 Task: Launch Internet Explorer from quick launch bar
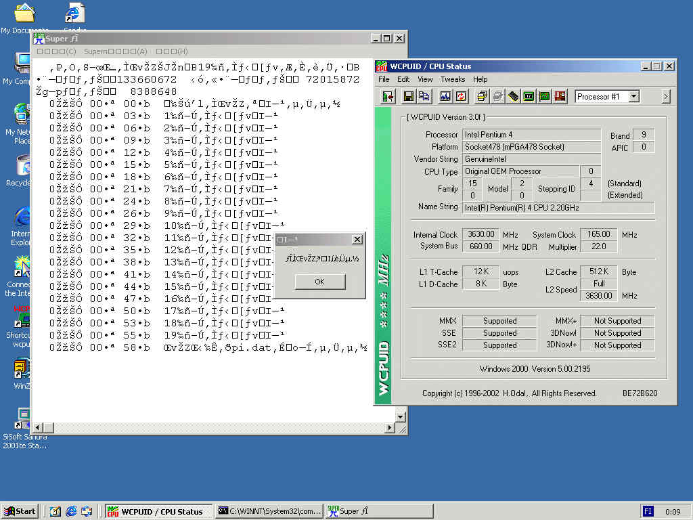tap(71, 511)
